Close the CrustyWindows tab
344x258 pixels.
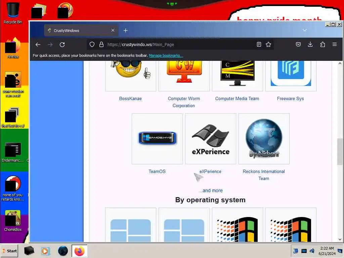[113, 30]
